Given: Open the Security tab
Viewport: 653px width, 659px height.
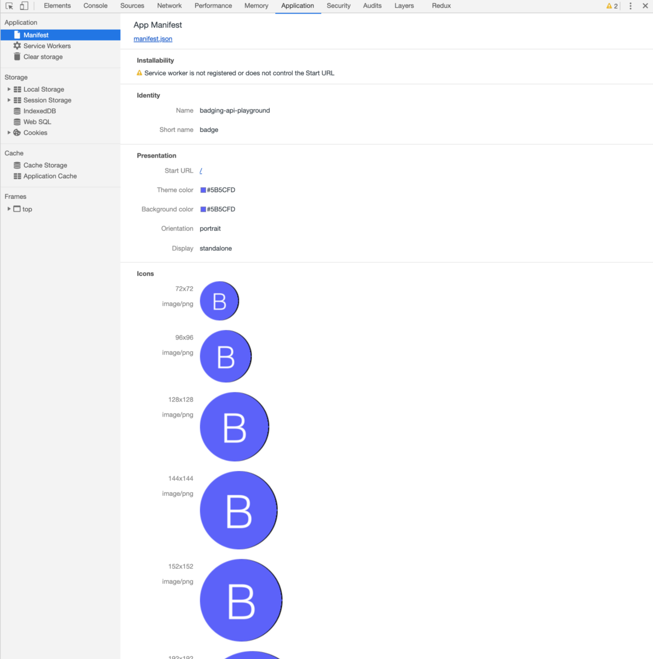Looking at the screenshot, I should [338, 6].
